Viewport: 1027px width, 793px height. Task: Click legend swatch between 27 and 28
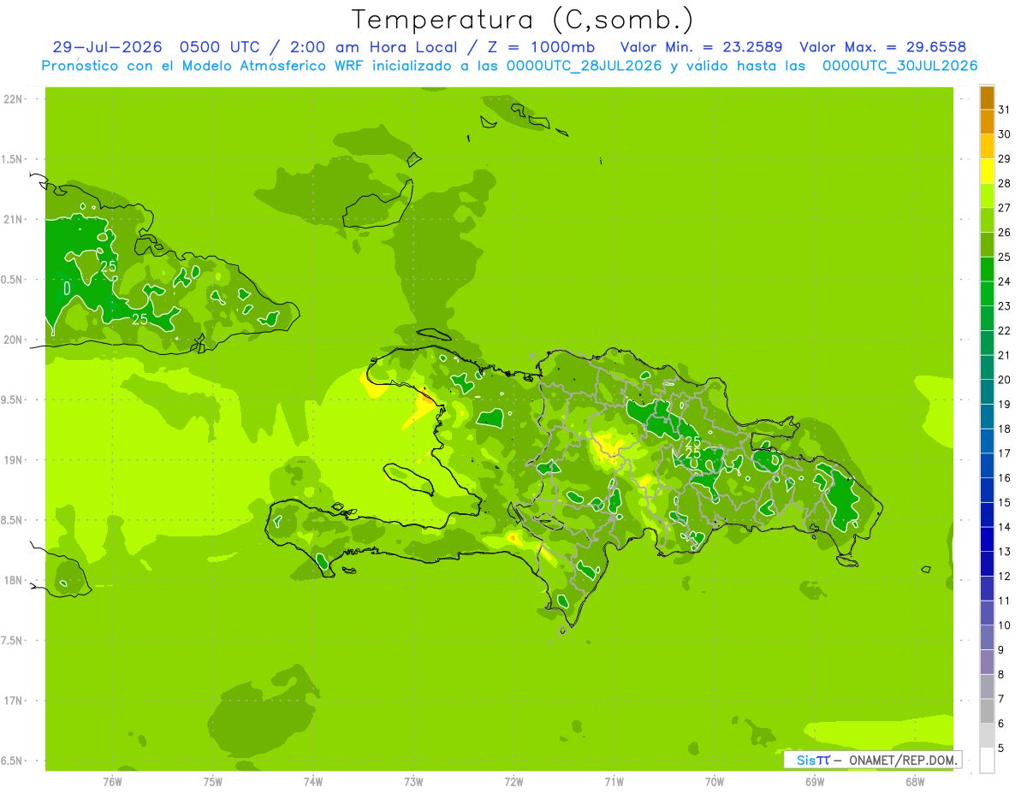pos(987,196)
